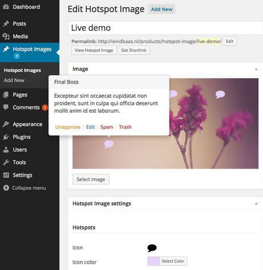
Task: Click the Get Shortlink button
Action: 134,50
